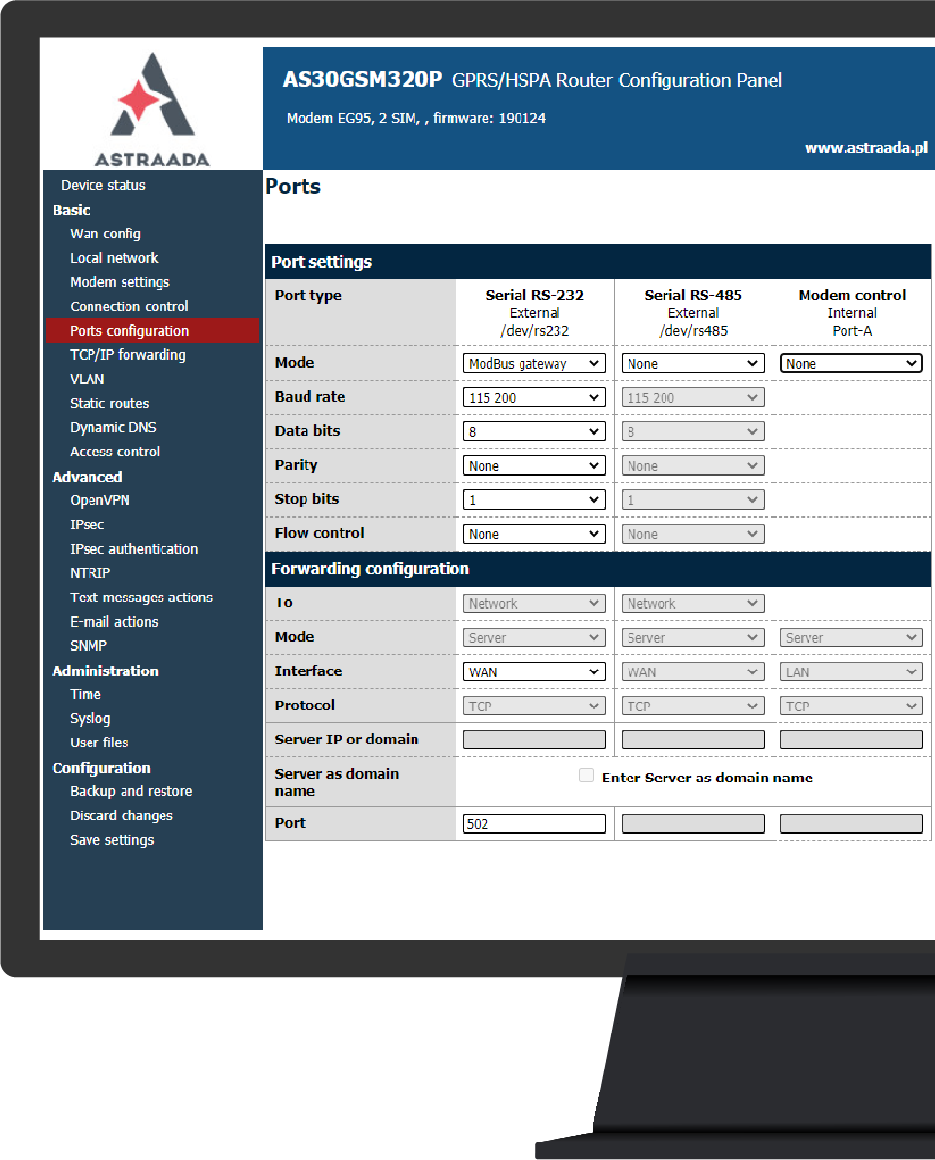
Task: Click Backup and restore link
Action: point(130,791)
